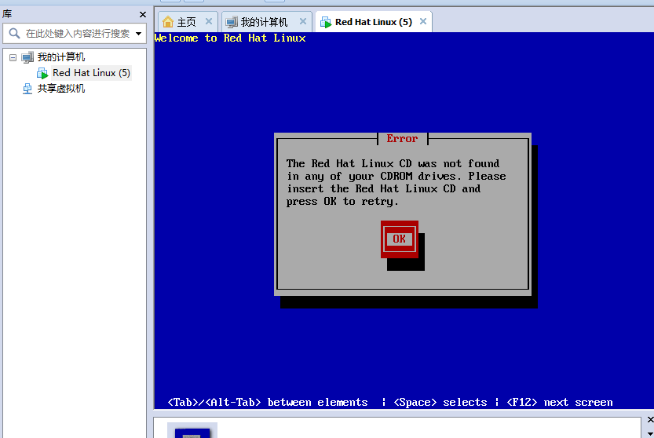Click the VM icon beside Red Hat Linux (5) tree item
Viewport: 654px width, 438px height.
tap(42, 74)
